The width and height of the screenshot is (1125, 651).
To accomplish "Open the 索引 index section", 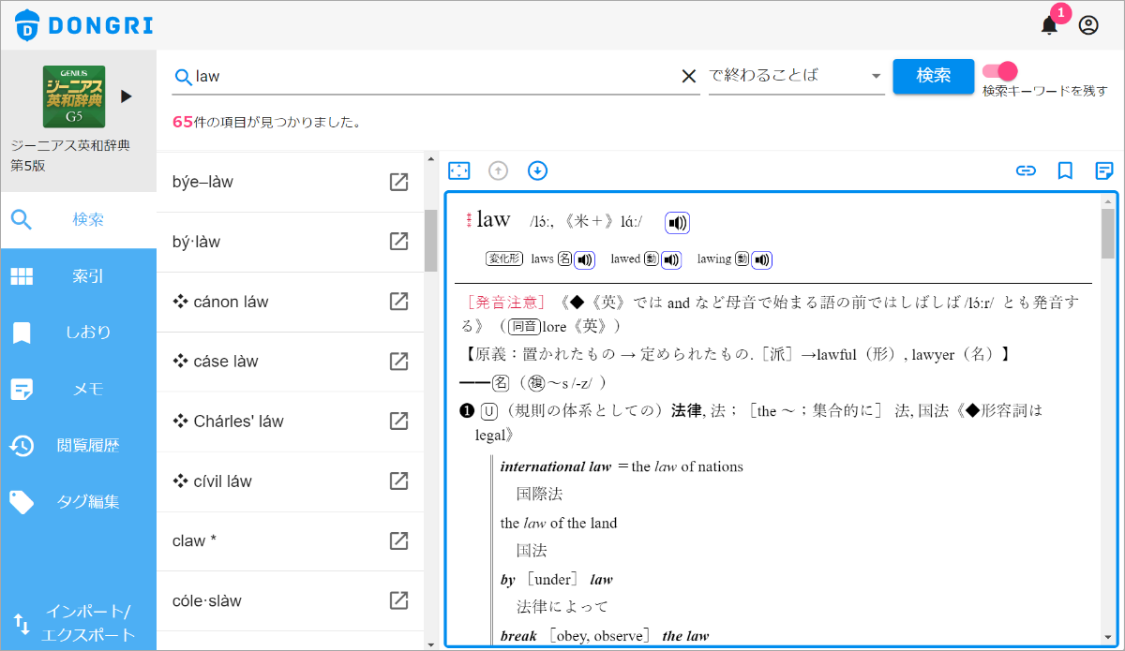I will tap(79, 276).
